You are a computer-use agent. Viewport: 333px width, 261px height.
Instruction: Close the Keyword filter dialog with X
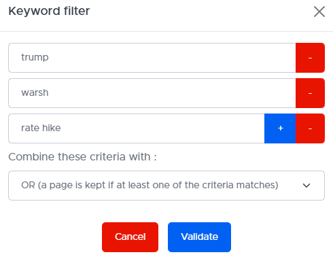(319, 12)
